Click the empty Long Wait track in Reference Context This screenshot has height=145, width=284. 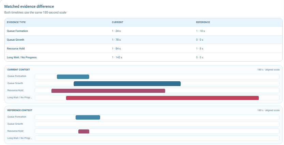click(x=157, y=138)
